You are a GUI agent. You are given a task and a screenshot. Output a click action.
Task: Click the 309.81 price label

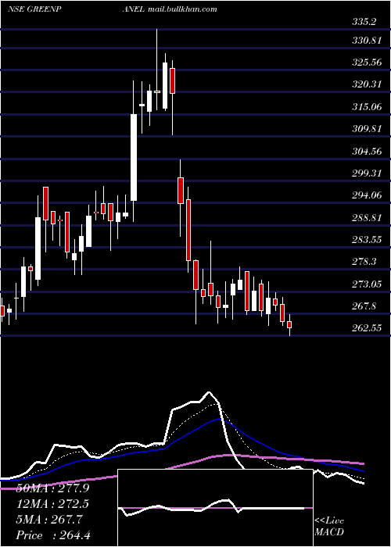point(366,129)
